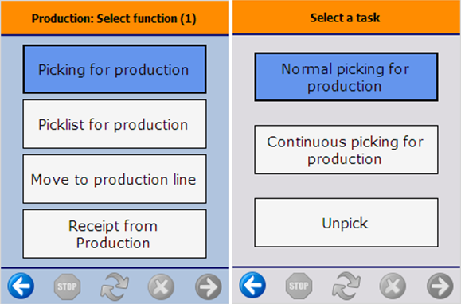Screen dimensions: 461x304
Task: Choose Normal picking for production task
Action: (346, 77)
